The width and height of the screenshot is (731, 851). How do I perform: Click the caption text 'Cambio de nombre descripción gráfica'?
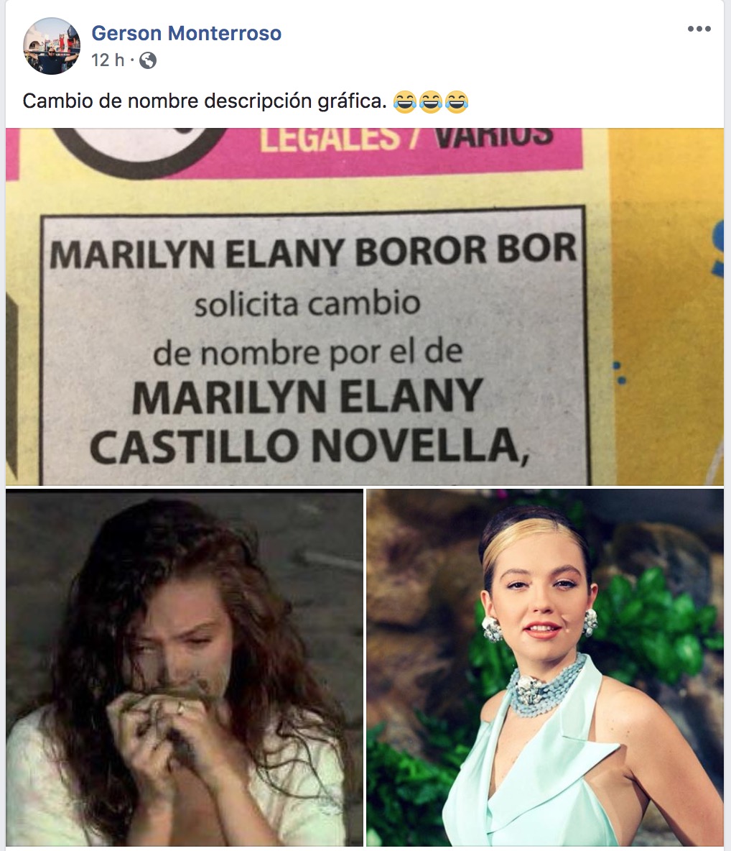tap(205, 101)
